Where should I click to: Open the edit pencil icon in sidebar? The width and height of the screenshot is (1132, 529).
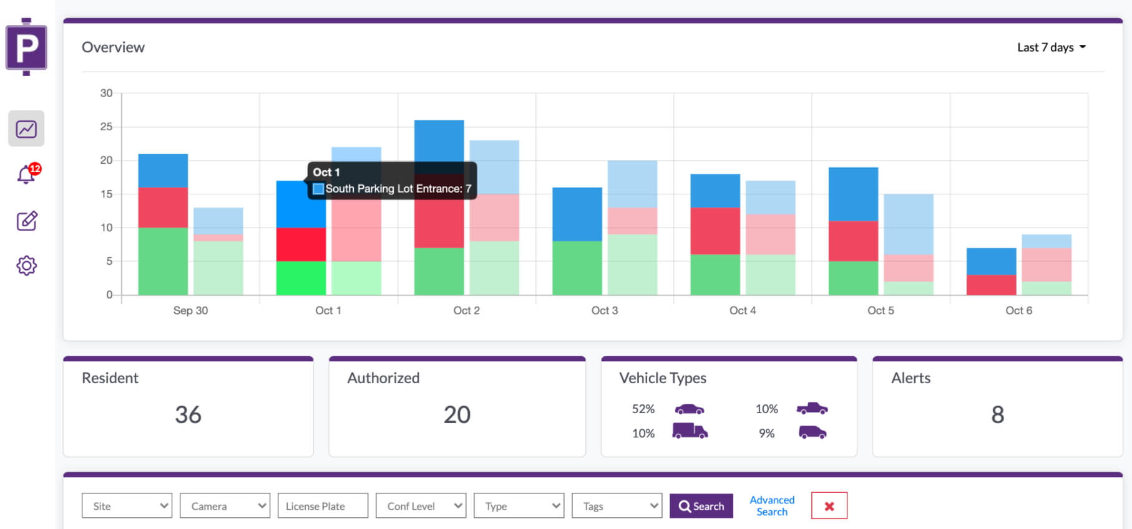[27, 221]
